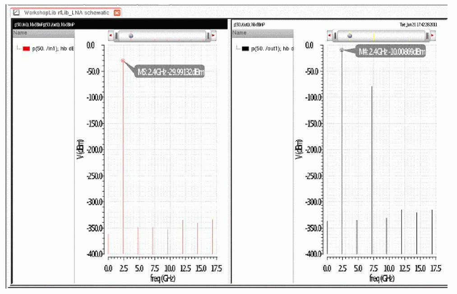Click the round thumb on input plot slider
This screenshot has height=294, width=457.
pyautogui.click(x=131, y=36)
